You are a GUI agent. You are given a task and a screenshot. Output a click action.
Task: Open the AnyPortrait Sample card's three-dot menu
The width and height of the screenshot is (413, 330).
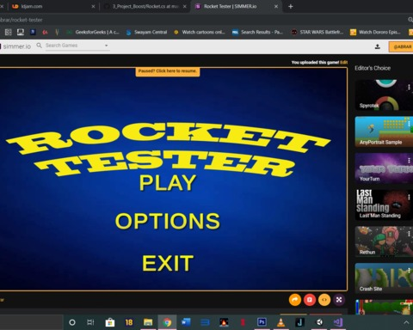pos(409,124)
